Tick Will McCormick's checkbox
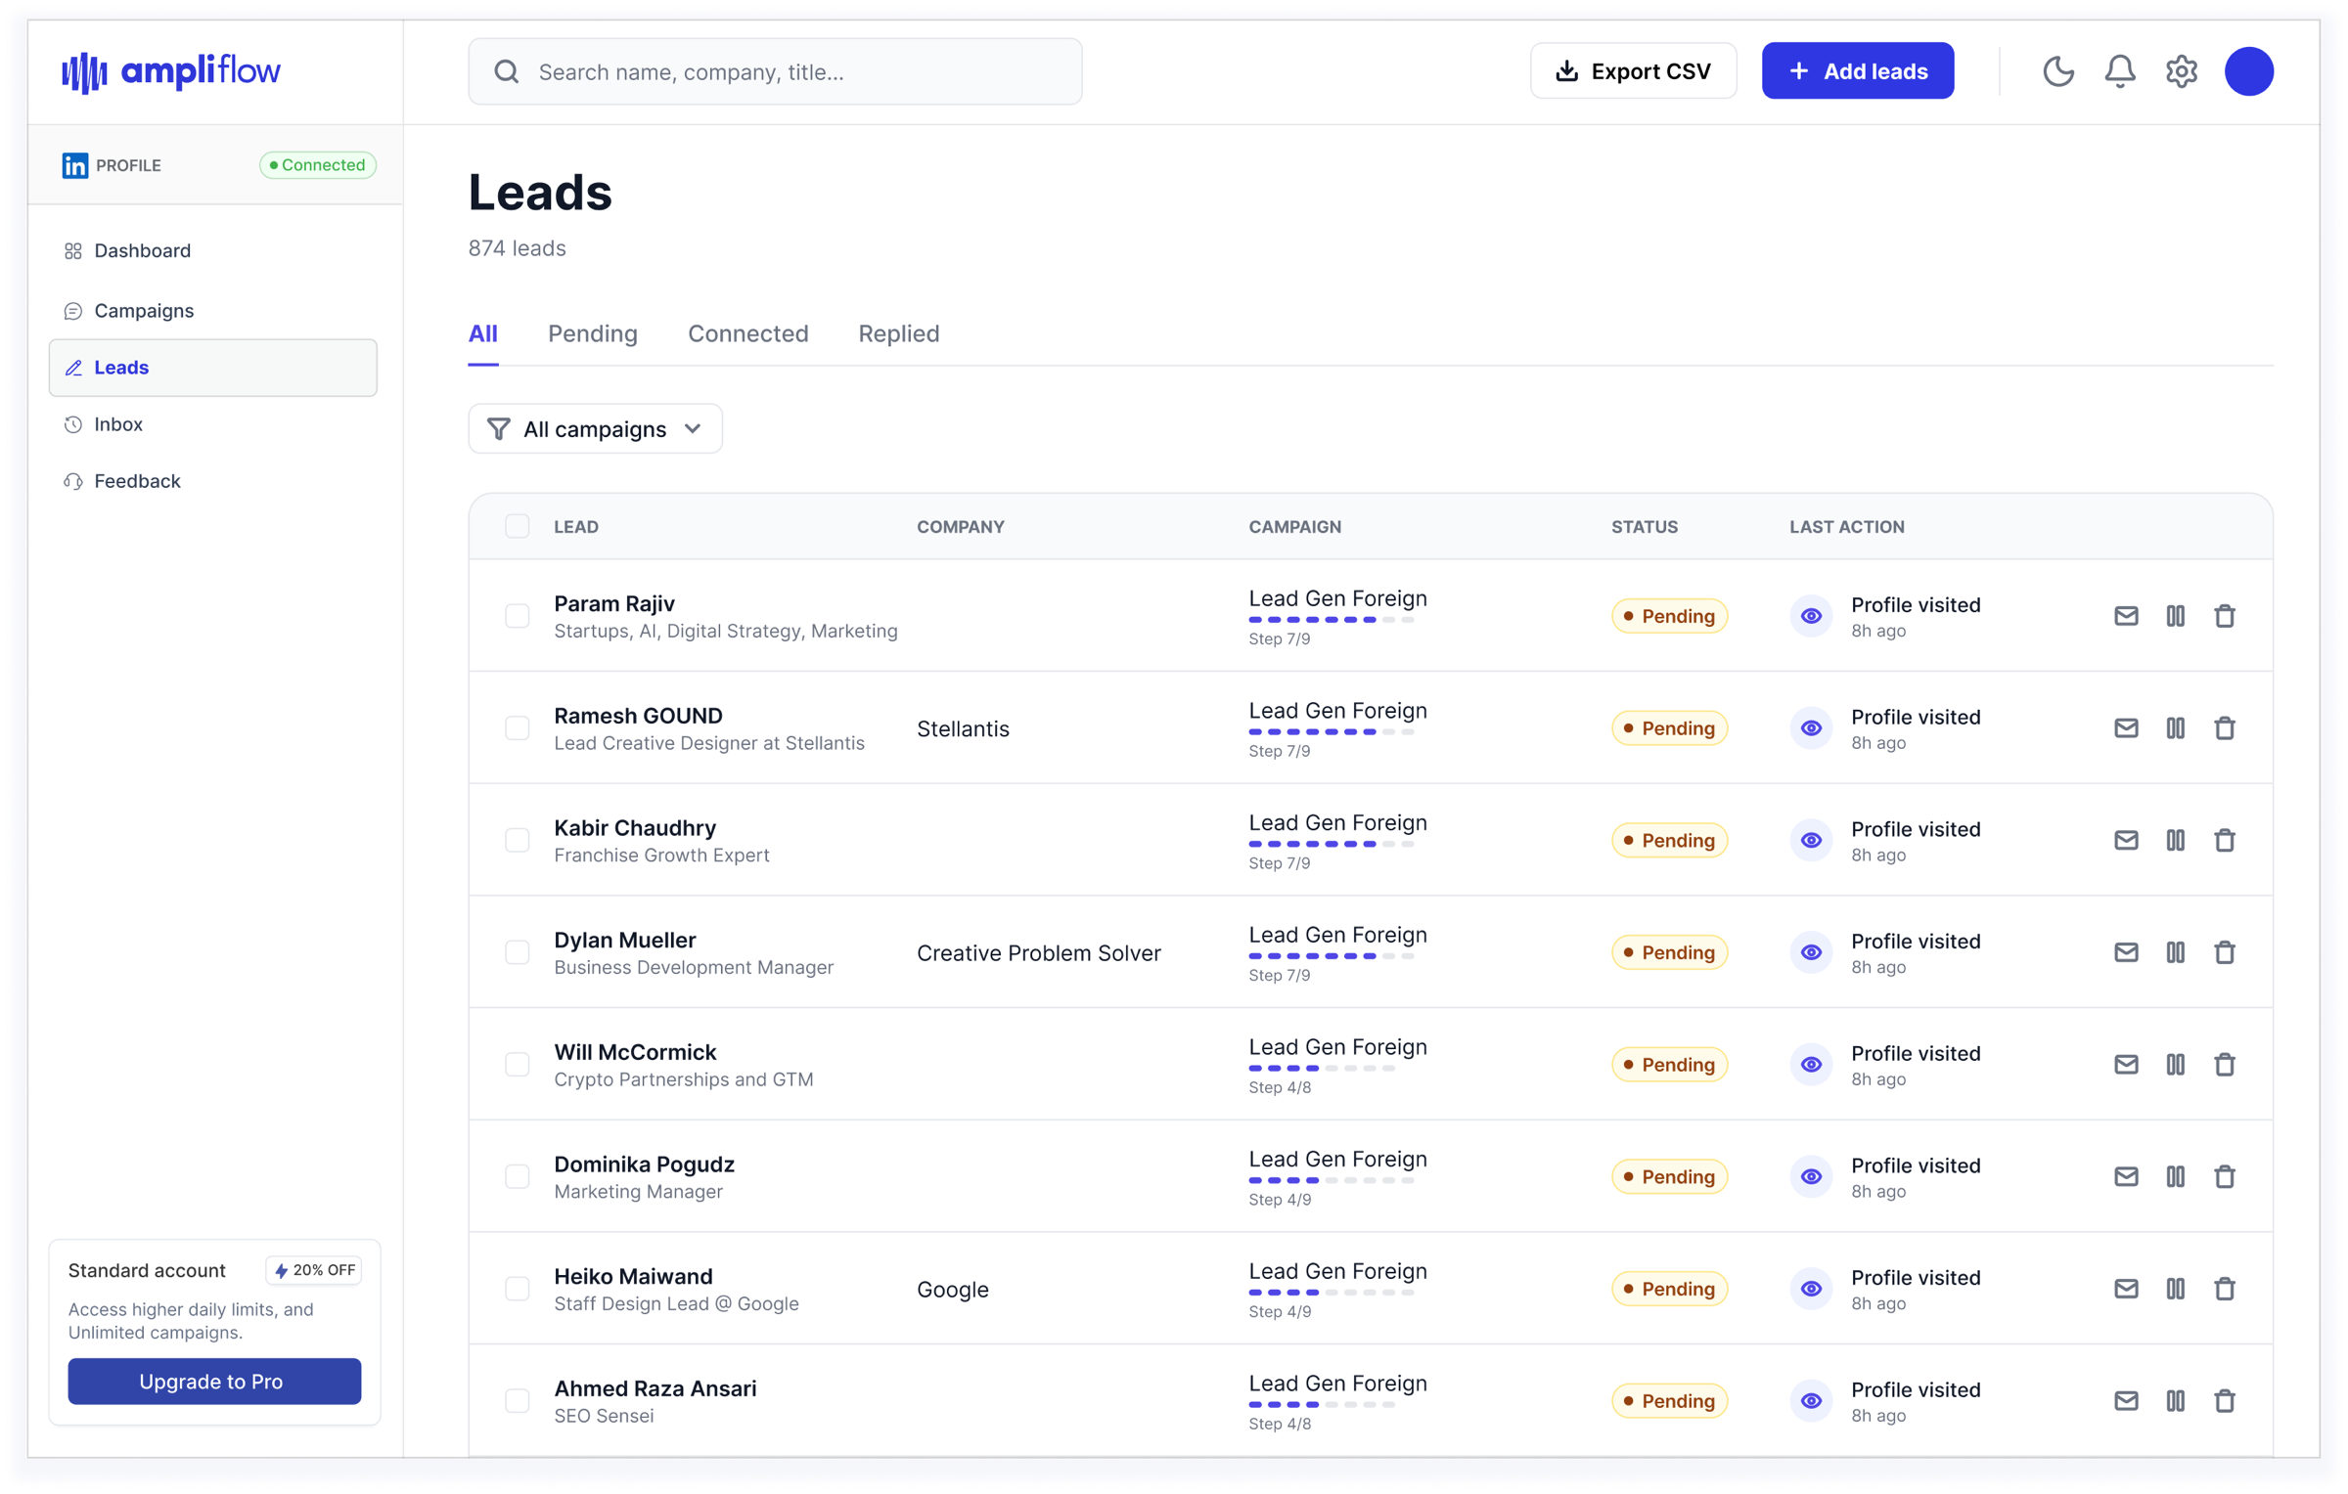The height and width of the screenshot is (1494, 2348). point(518,1065)
